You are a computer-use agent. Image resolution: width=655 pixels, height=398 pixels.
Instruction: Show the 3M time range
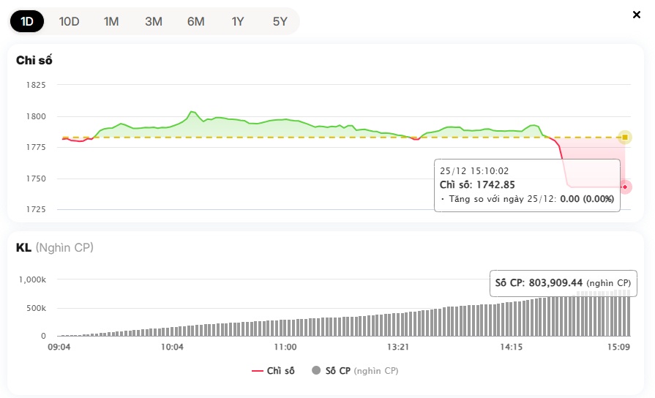[x=154, y=21]
